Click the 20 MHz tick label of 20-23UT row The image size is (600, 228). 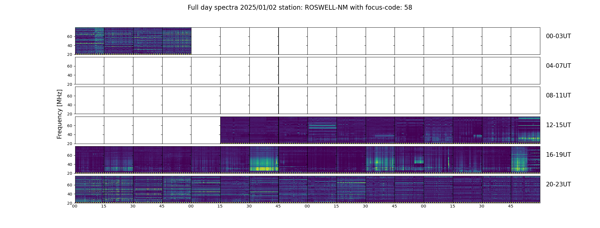69,203
